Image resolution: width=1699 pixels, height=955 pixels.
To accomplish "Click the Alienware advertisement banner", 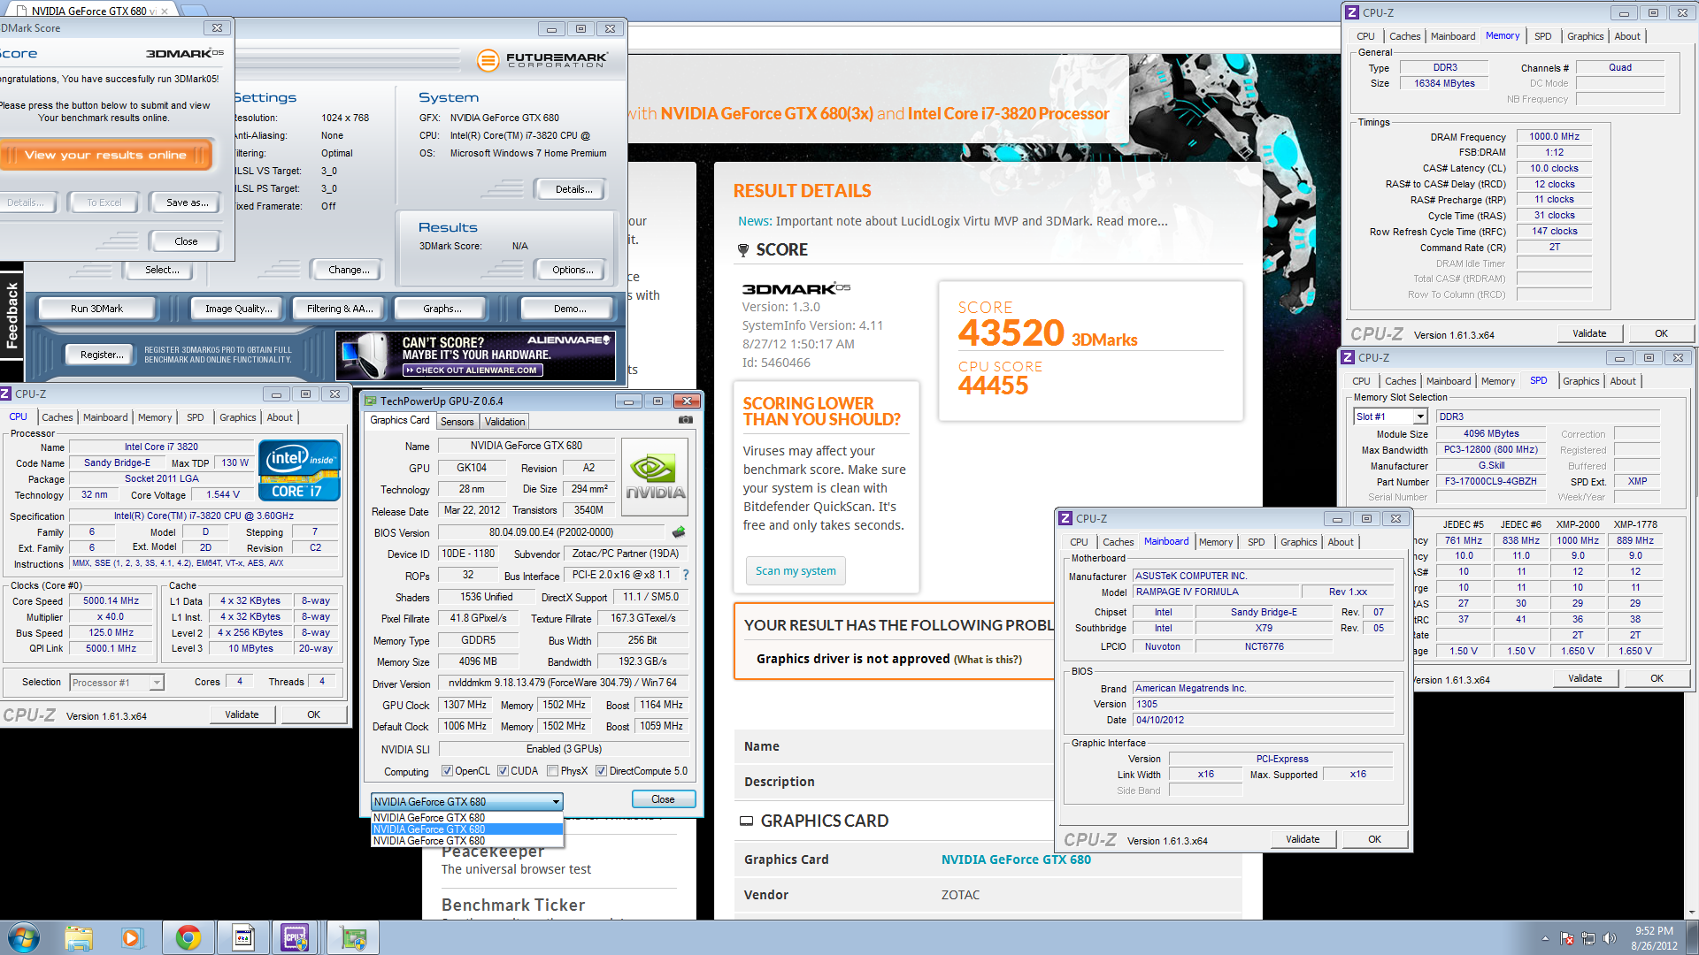I will point(475,355).
